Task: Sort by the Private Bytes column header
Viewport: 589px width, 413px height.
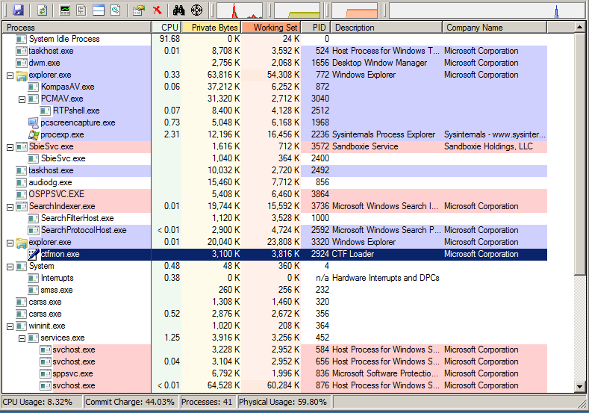Action: [211, 28]
